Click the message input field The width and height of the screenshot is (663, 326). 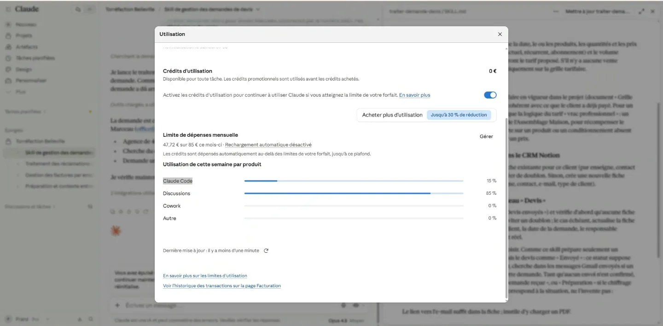(x=230, y=305)
